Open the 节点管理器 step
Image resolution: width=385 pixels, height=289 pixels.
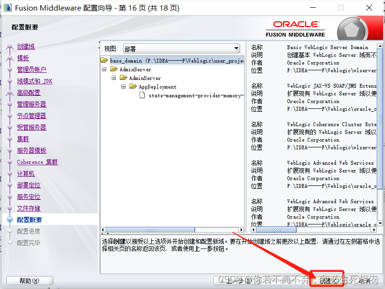[x=32, y=116]
